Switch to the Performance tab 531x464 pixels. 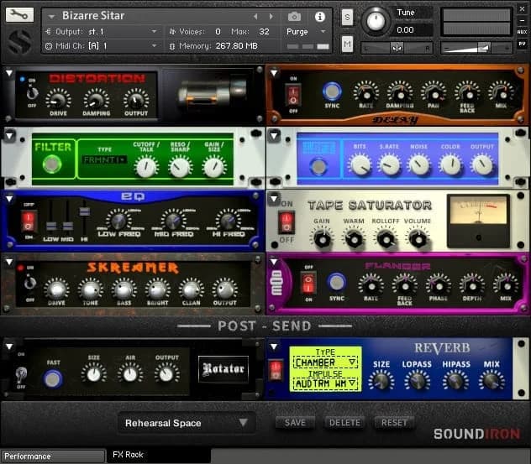[52, 456]
